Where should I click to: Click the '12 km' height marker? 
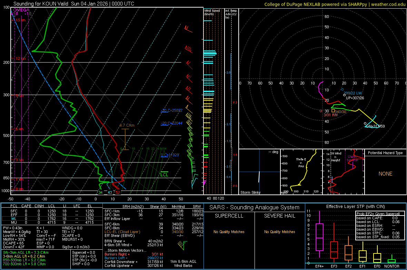tap(20, 58)
